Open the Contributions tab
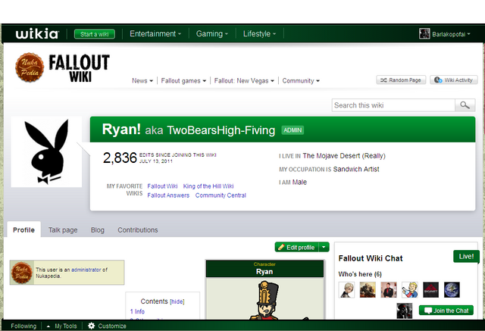The image size is (485, 331). tap(138, 230)
